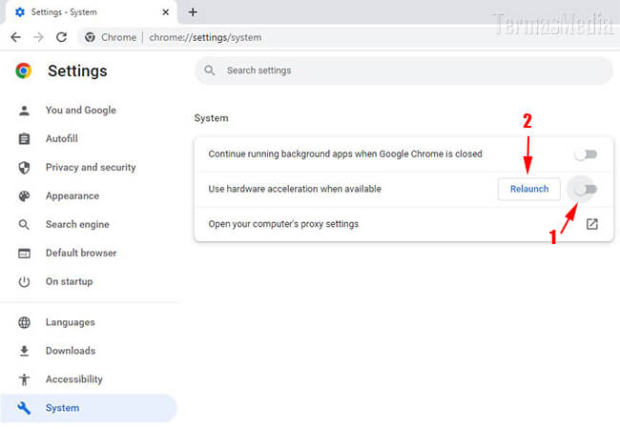
Task: Click the download arrow icon for Downloads
Action: pyautogui.click(x=24, y=351)
